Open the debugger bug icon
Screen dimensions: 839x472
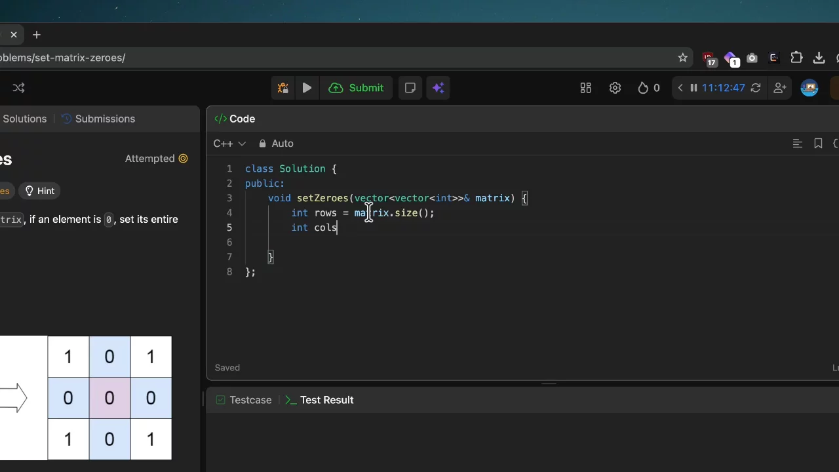(x=283, y=88)
